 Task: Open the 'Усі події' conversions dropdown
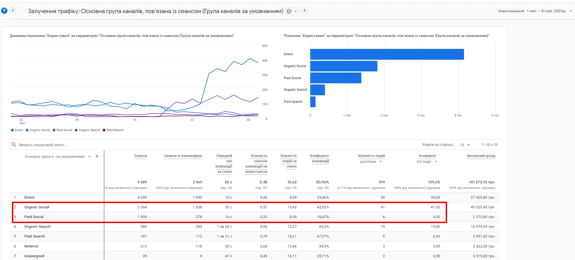427,162
